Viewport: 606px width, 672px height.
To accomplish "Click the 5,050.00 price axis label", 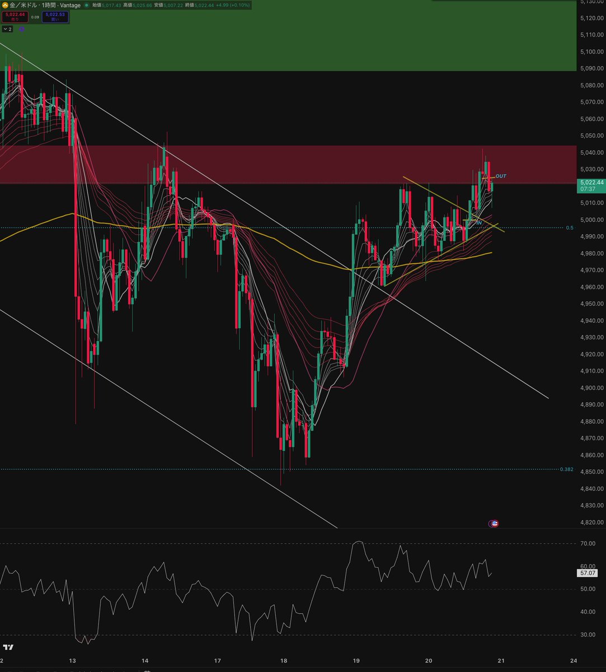I will click(591, 136).
